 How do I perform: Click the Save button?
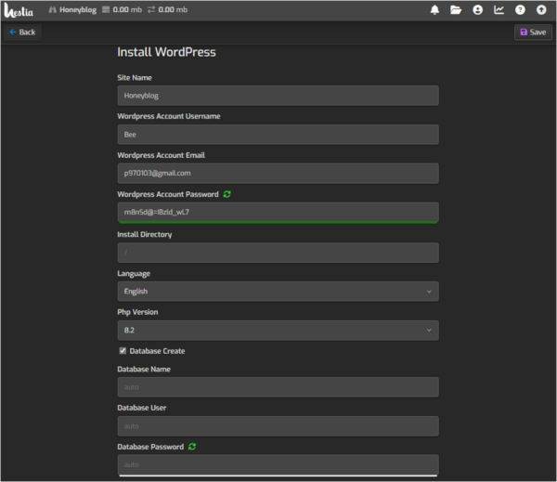click(x=533, y=32)
